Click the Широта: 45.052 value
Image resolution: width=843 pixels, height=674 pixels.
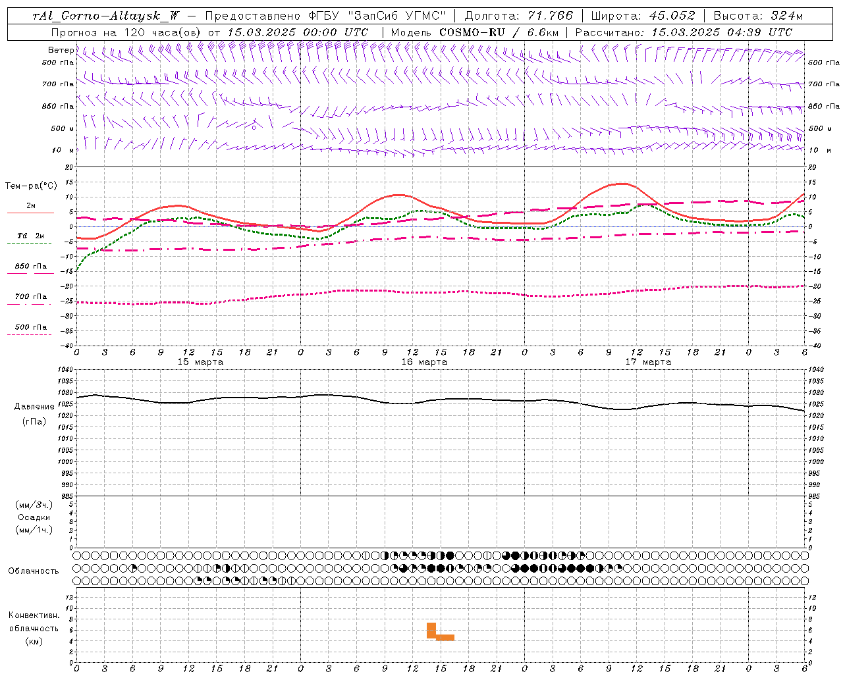[643, 16]
